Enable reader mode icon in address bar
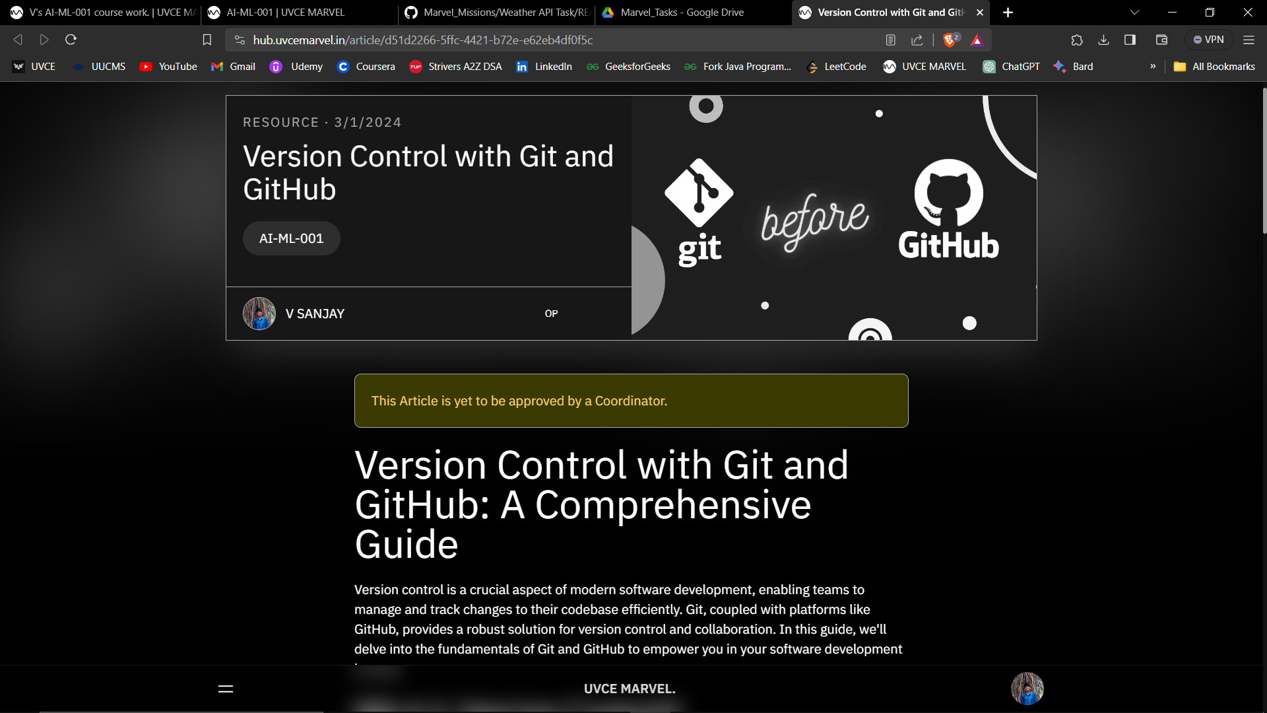 tap(890, 40)
